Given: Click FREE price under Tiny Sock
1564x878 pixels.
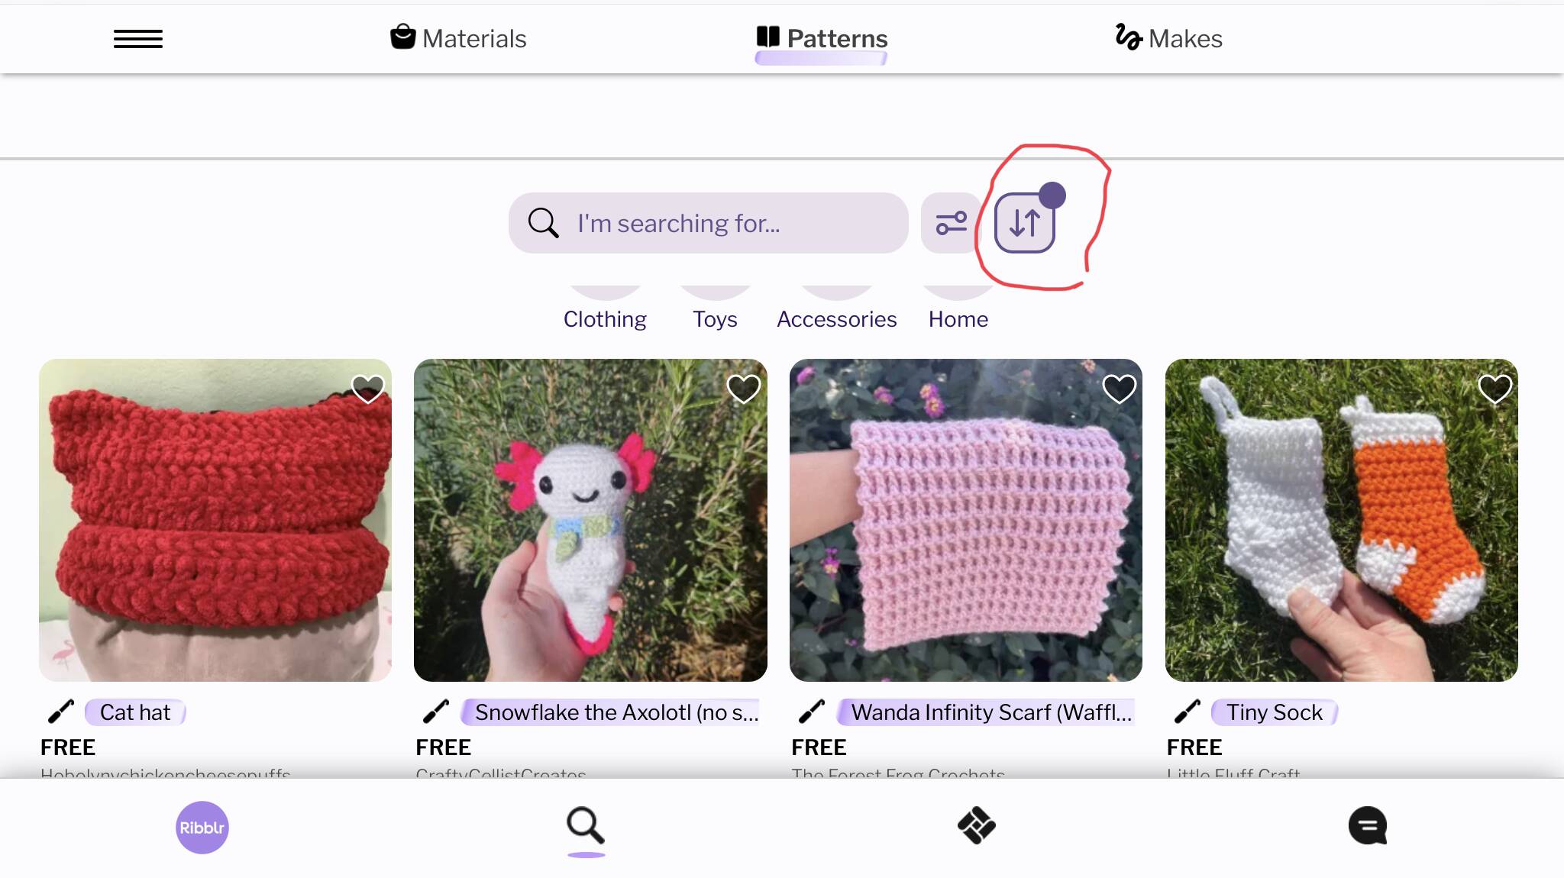Looking at the screenshot, I should [x=1194, y=747].
